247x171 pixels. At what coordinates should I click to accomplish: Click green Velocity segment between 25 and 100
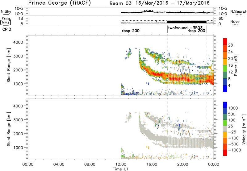click(x=225, y=123)
